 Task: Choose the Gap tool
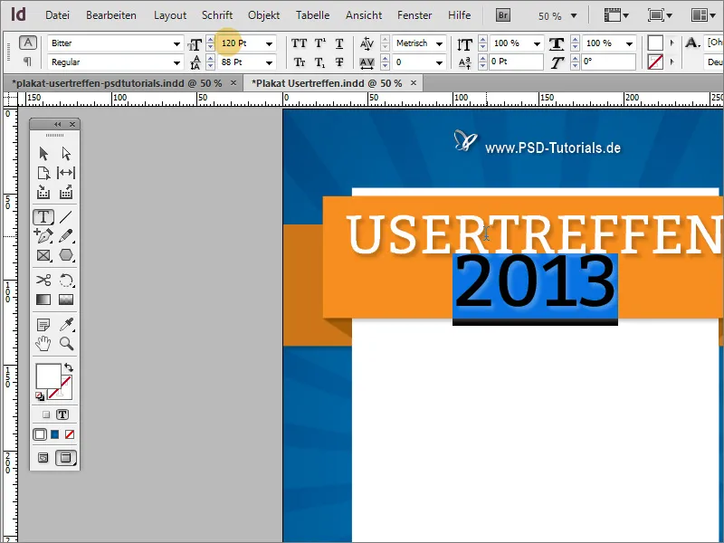(x=66, y=173)
